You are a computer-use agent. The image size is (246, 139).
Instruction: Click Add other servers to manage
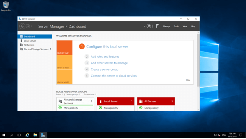(x=109, y=63)
